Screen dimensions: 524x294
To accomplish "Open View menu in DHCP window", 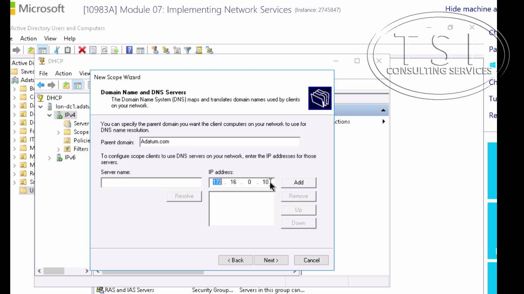I will pos(84,73).
